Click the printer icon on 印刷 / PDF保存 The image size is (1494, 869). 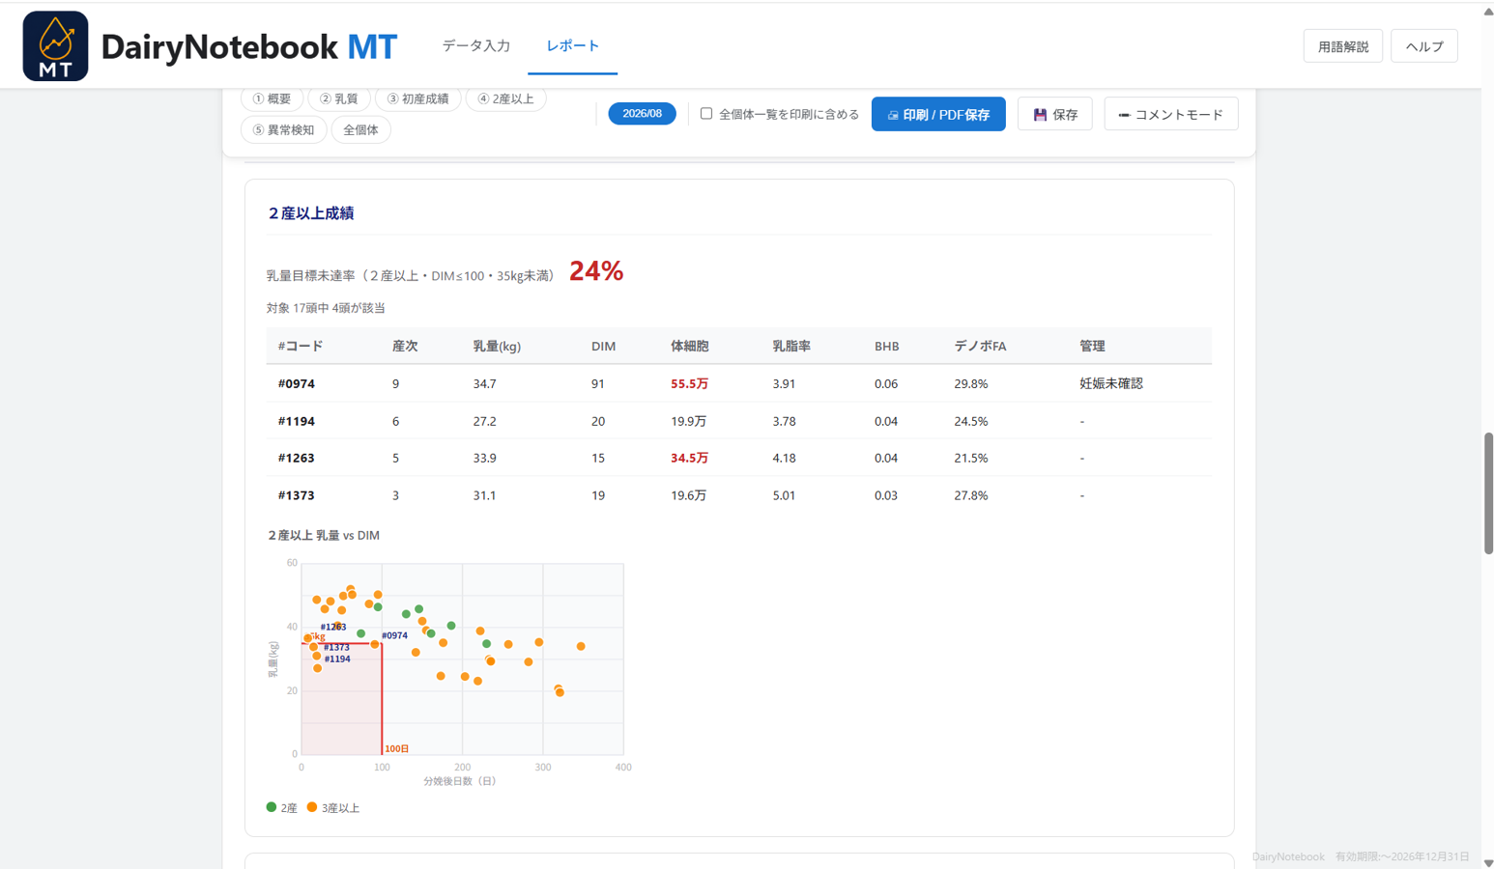893,115
